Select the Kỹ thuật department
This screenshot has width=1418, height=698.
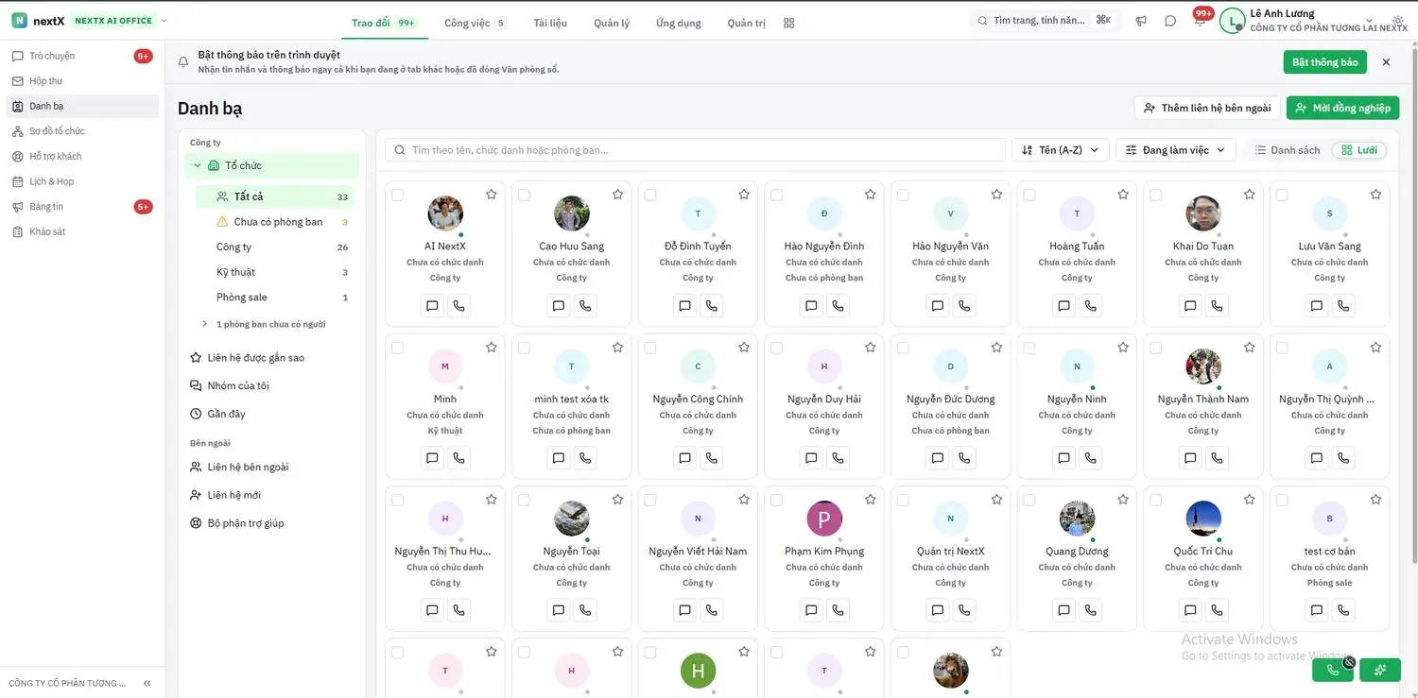[x=274, y=272]
